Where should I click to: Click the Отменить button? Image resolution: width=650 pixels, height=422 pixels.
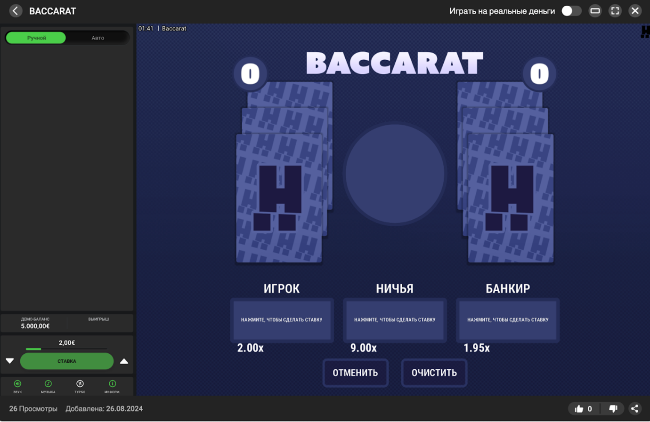pos(355,373)
